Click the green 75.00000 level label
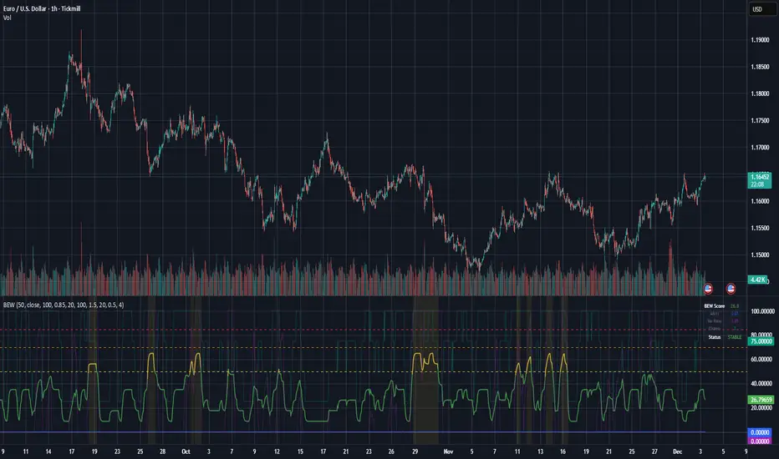779x459 pixels. pos(761,341)
